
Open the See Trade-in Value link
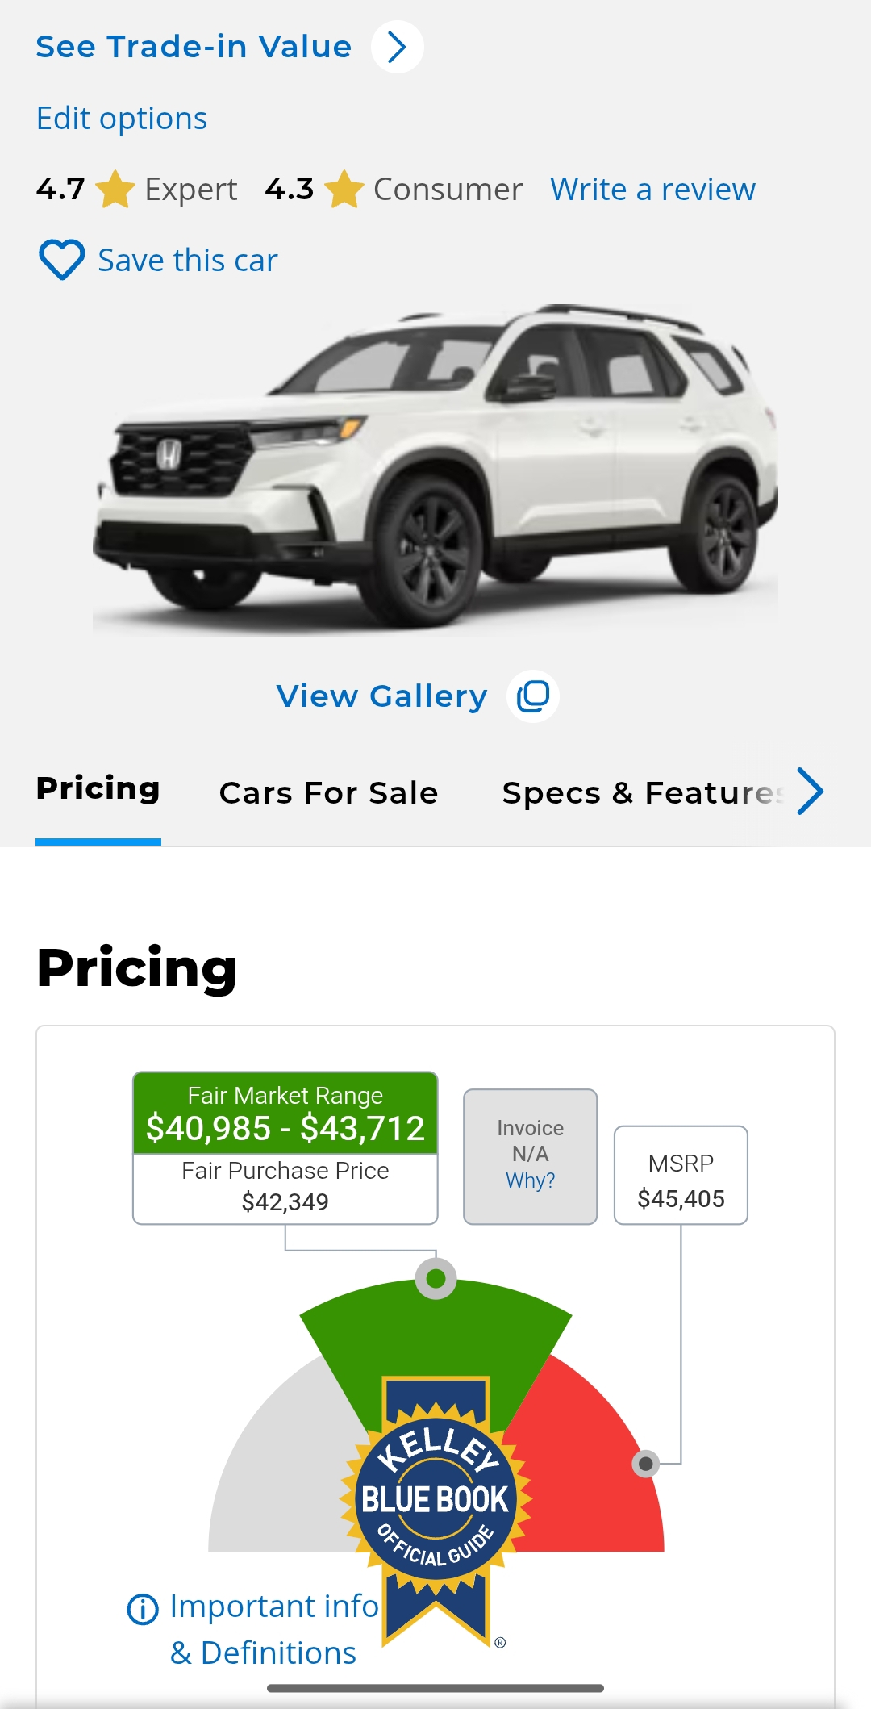coord(194,47)
